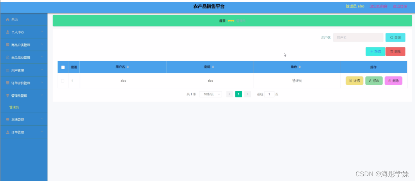Click the faded 管理员 breadcrumb entry
Image resolution: width=415 pixels, height=181 pixels.
[x=241, y=21]
